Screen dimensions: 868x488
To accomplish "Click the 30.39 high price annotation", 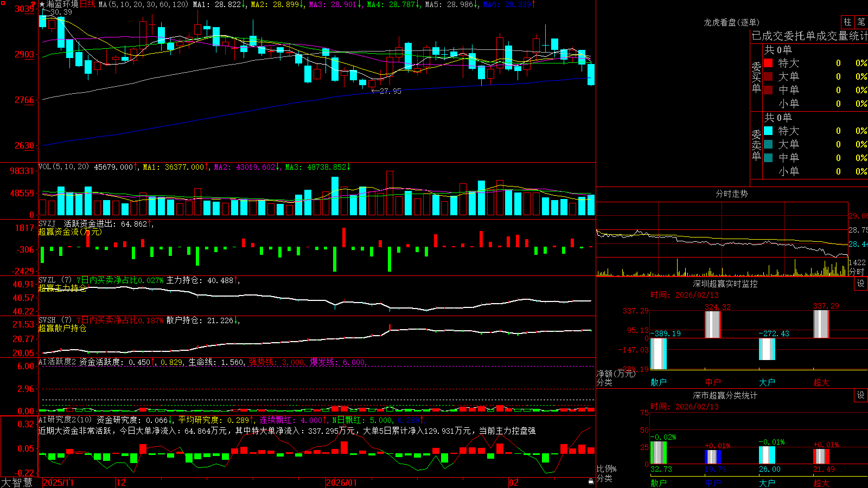I will 61,12.
